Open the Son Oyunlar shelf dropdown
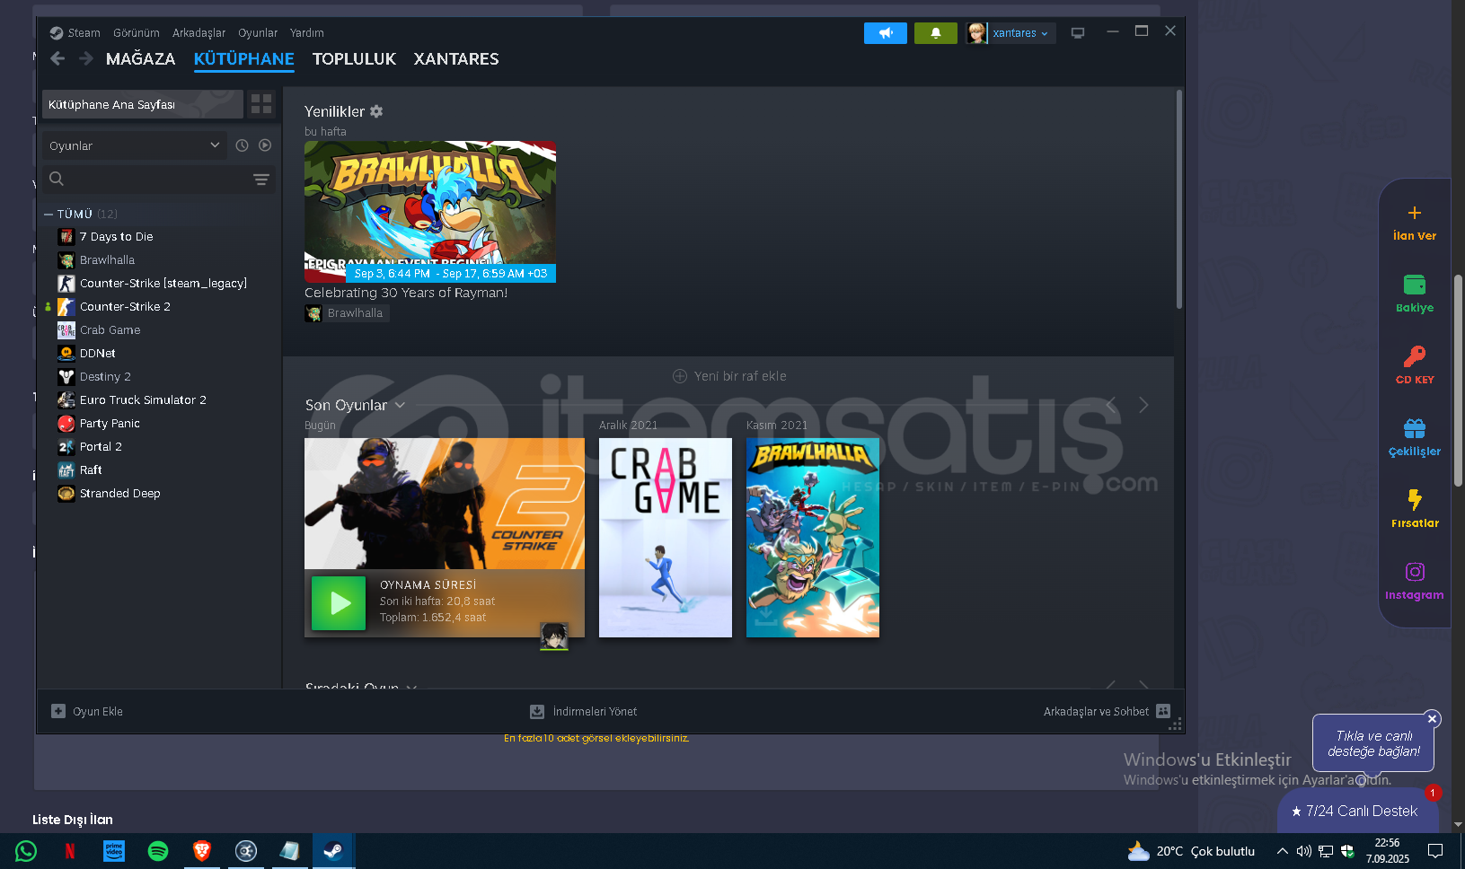 [400, 405]
